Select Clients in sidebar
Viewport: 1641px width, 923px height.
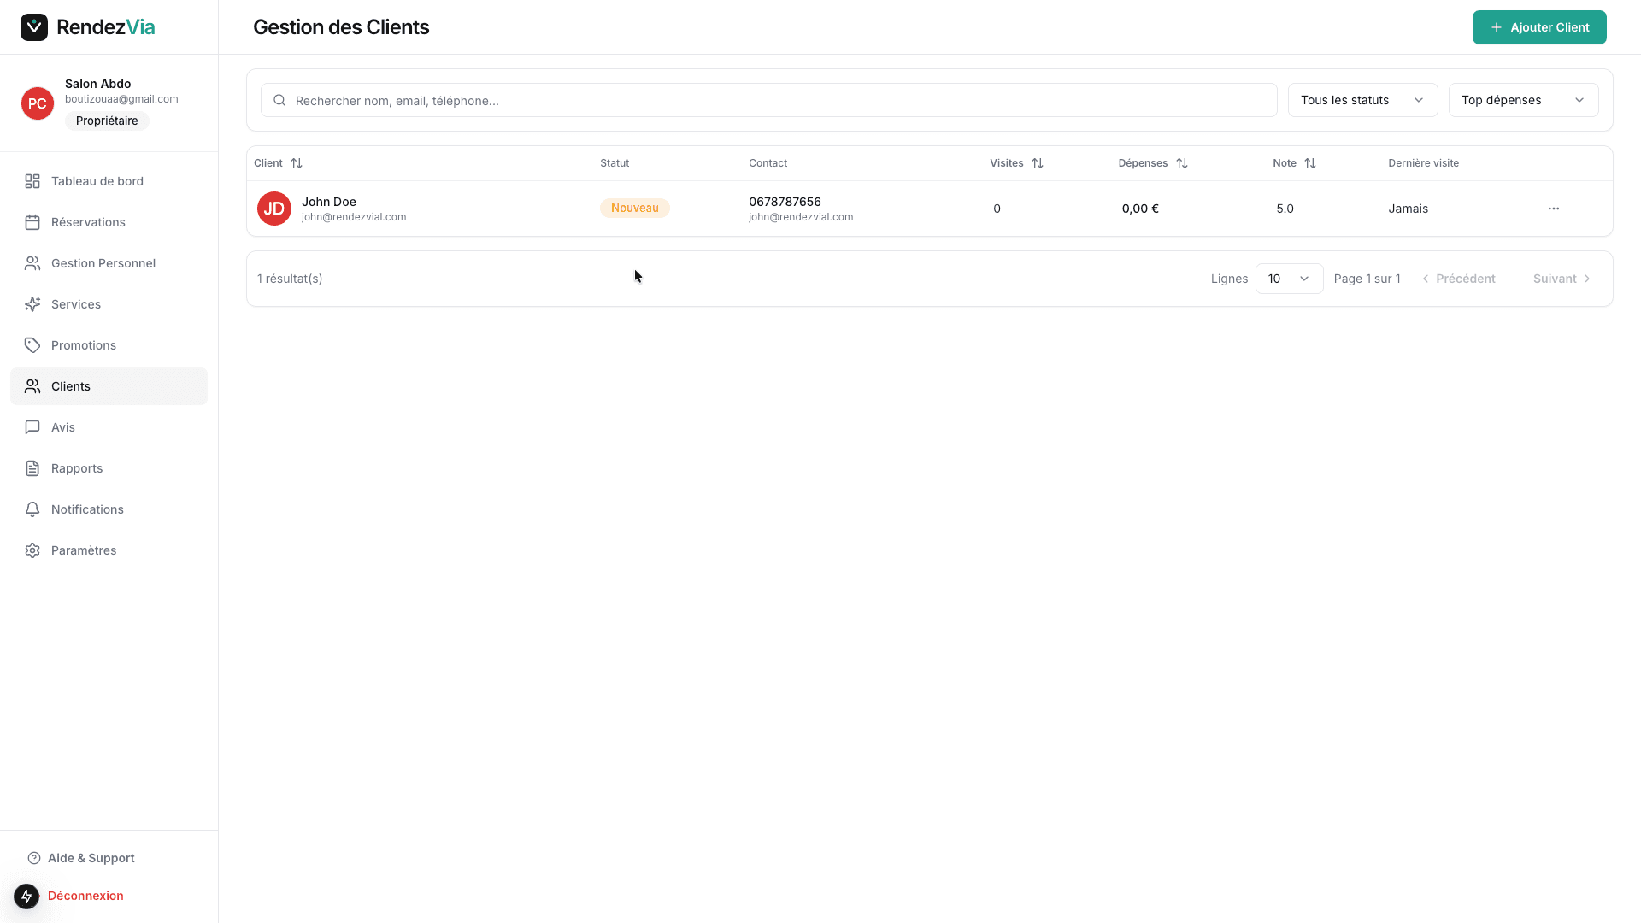pos(109,386)
